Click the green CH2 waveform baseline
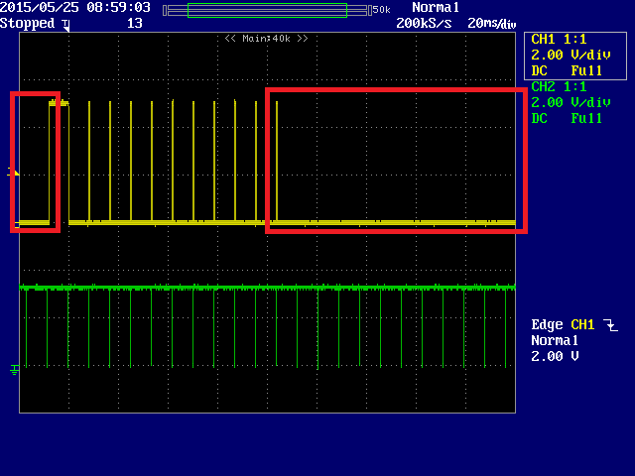Image resolution: width=635 pixels, height=476 pixels. pyautogui.click(x=267, y=288)
